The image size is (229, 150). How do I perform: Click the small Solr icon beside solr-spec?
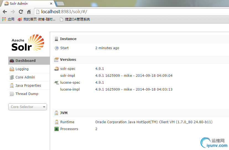pyautogui.click(x=57, y=69)
